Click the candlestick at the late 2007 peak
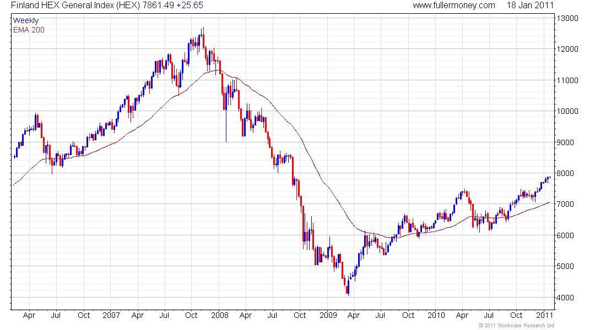This screenshot has width=606, height=330. [203, 38]
